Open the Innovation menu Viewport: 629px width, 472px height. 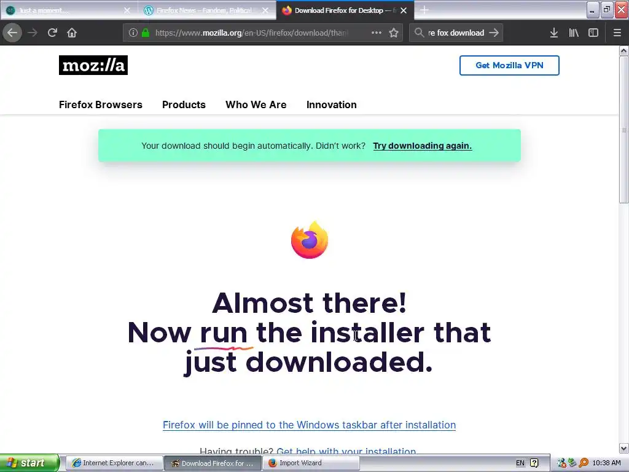331,104
